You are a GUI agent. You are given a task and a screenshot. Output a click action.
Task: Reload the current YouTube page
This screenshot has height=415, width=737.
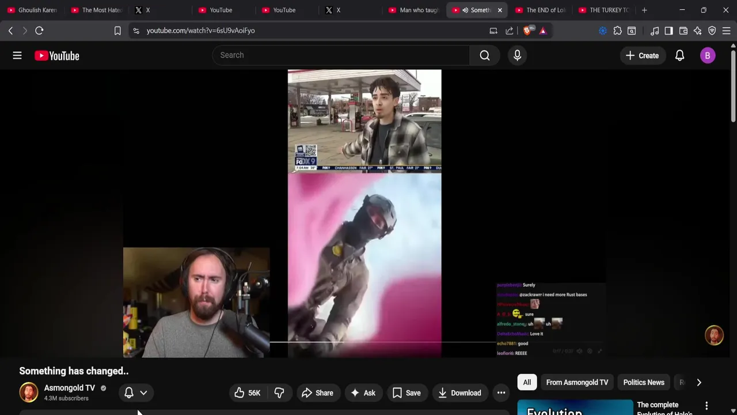39,31
